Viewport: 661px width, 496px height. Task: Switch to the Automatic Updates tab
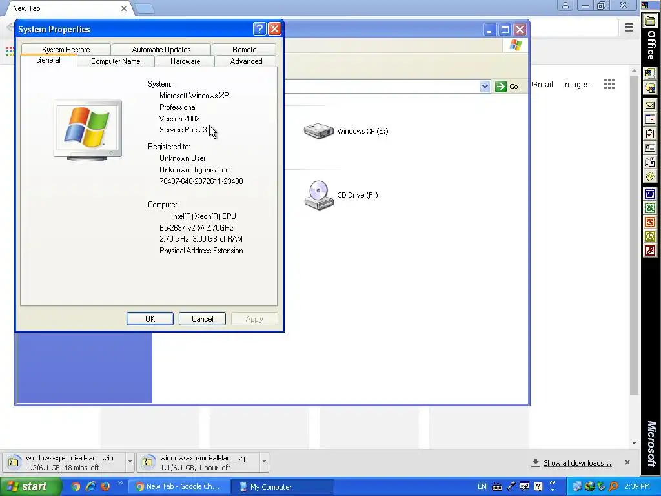click(x=161, y=49)
